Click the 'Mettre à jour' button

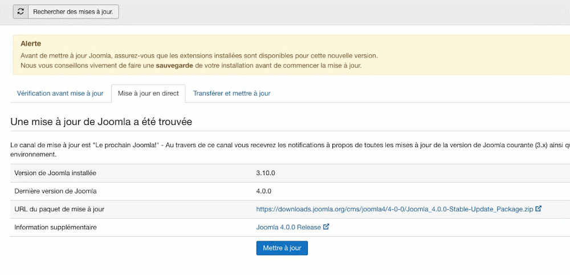click(282, 248)
